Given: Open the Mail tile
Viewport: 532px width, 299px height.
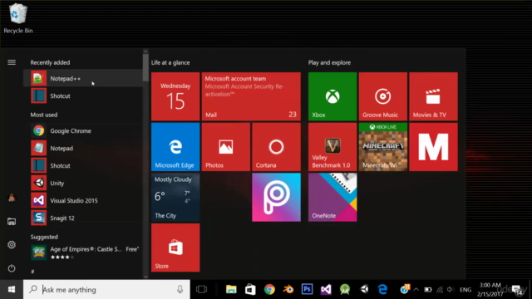Looking at the screenshot, I should pyautogui.click(x=251, y=96).
